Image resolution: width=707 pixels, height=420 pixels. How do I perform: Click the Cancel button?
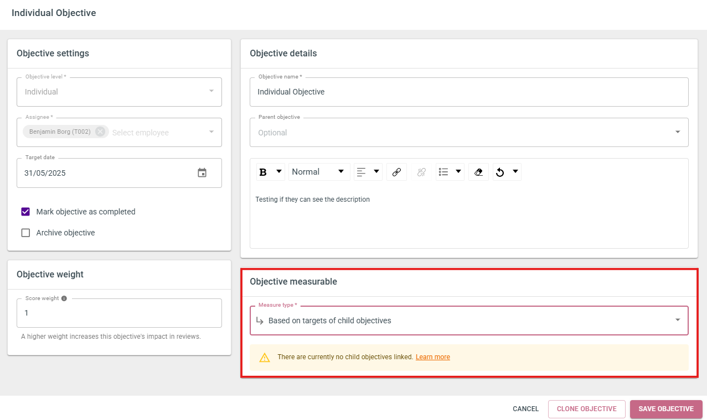(x=525, y=409)
